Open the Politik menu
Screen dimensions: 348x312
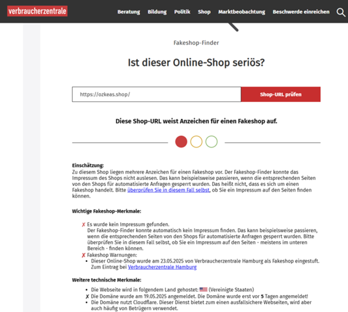(182, 12)
